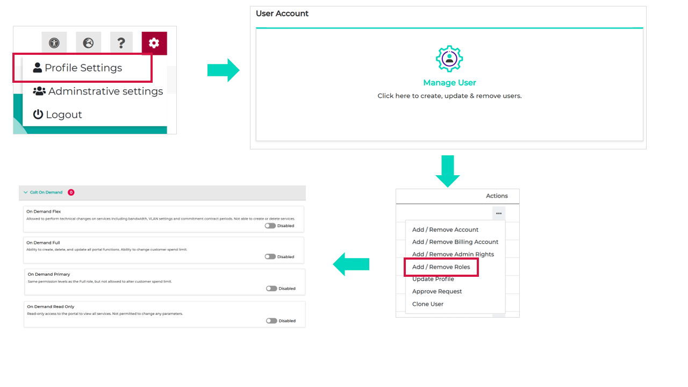Click the Manage User gear icon
The image size is (688, 387).
click(449, 59)
